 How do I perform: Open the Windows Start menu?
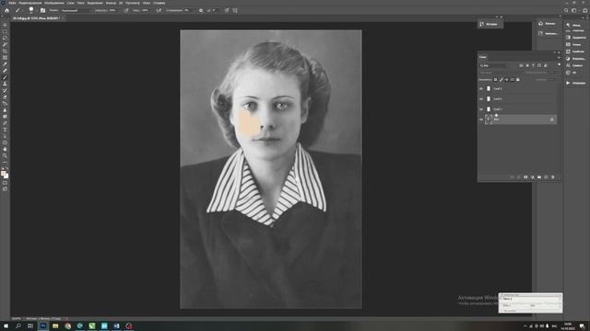point(6,325)
